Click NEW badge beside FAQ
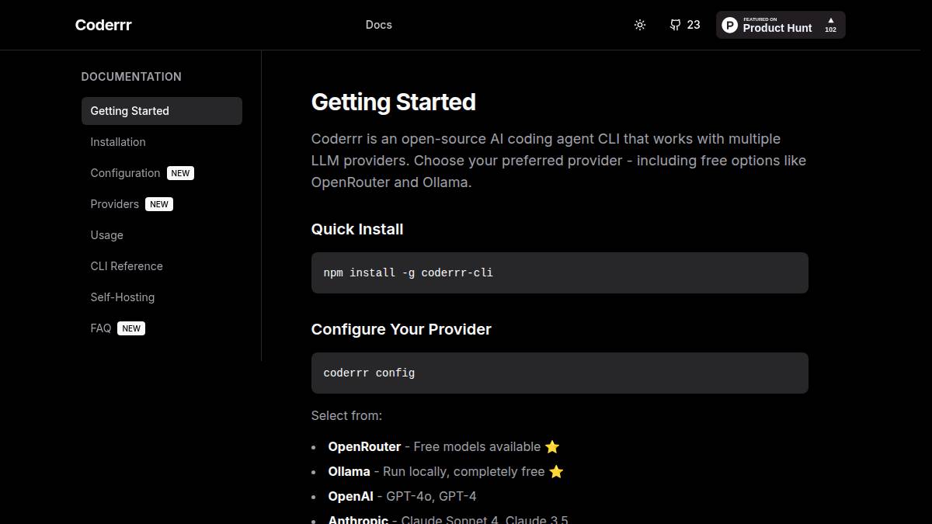Image resolution: width=932 pixels, height=524 pixels. pos(131,328)
